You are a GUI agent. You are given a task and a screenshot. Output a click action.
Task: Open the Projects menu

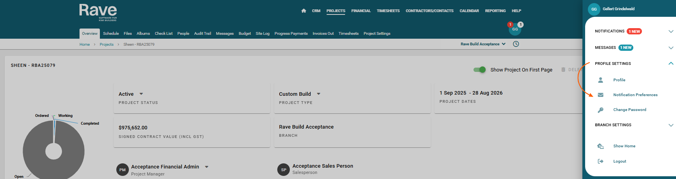tap(336, 11)
